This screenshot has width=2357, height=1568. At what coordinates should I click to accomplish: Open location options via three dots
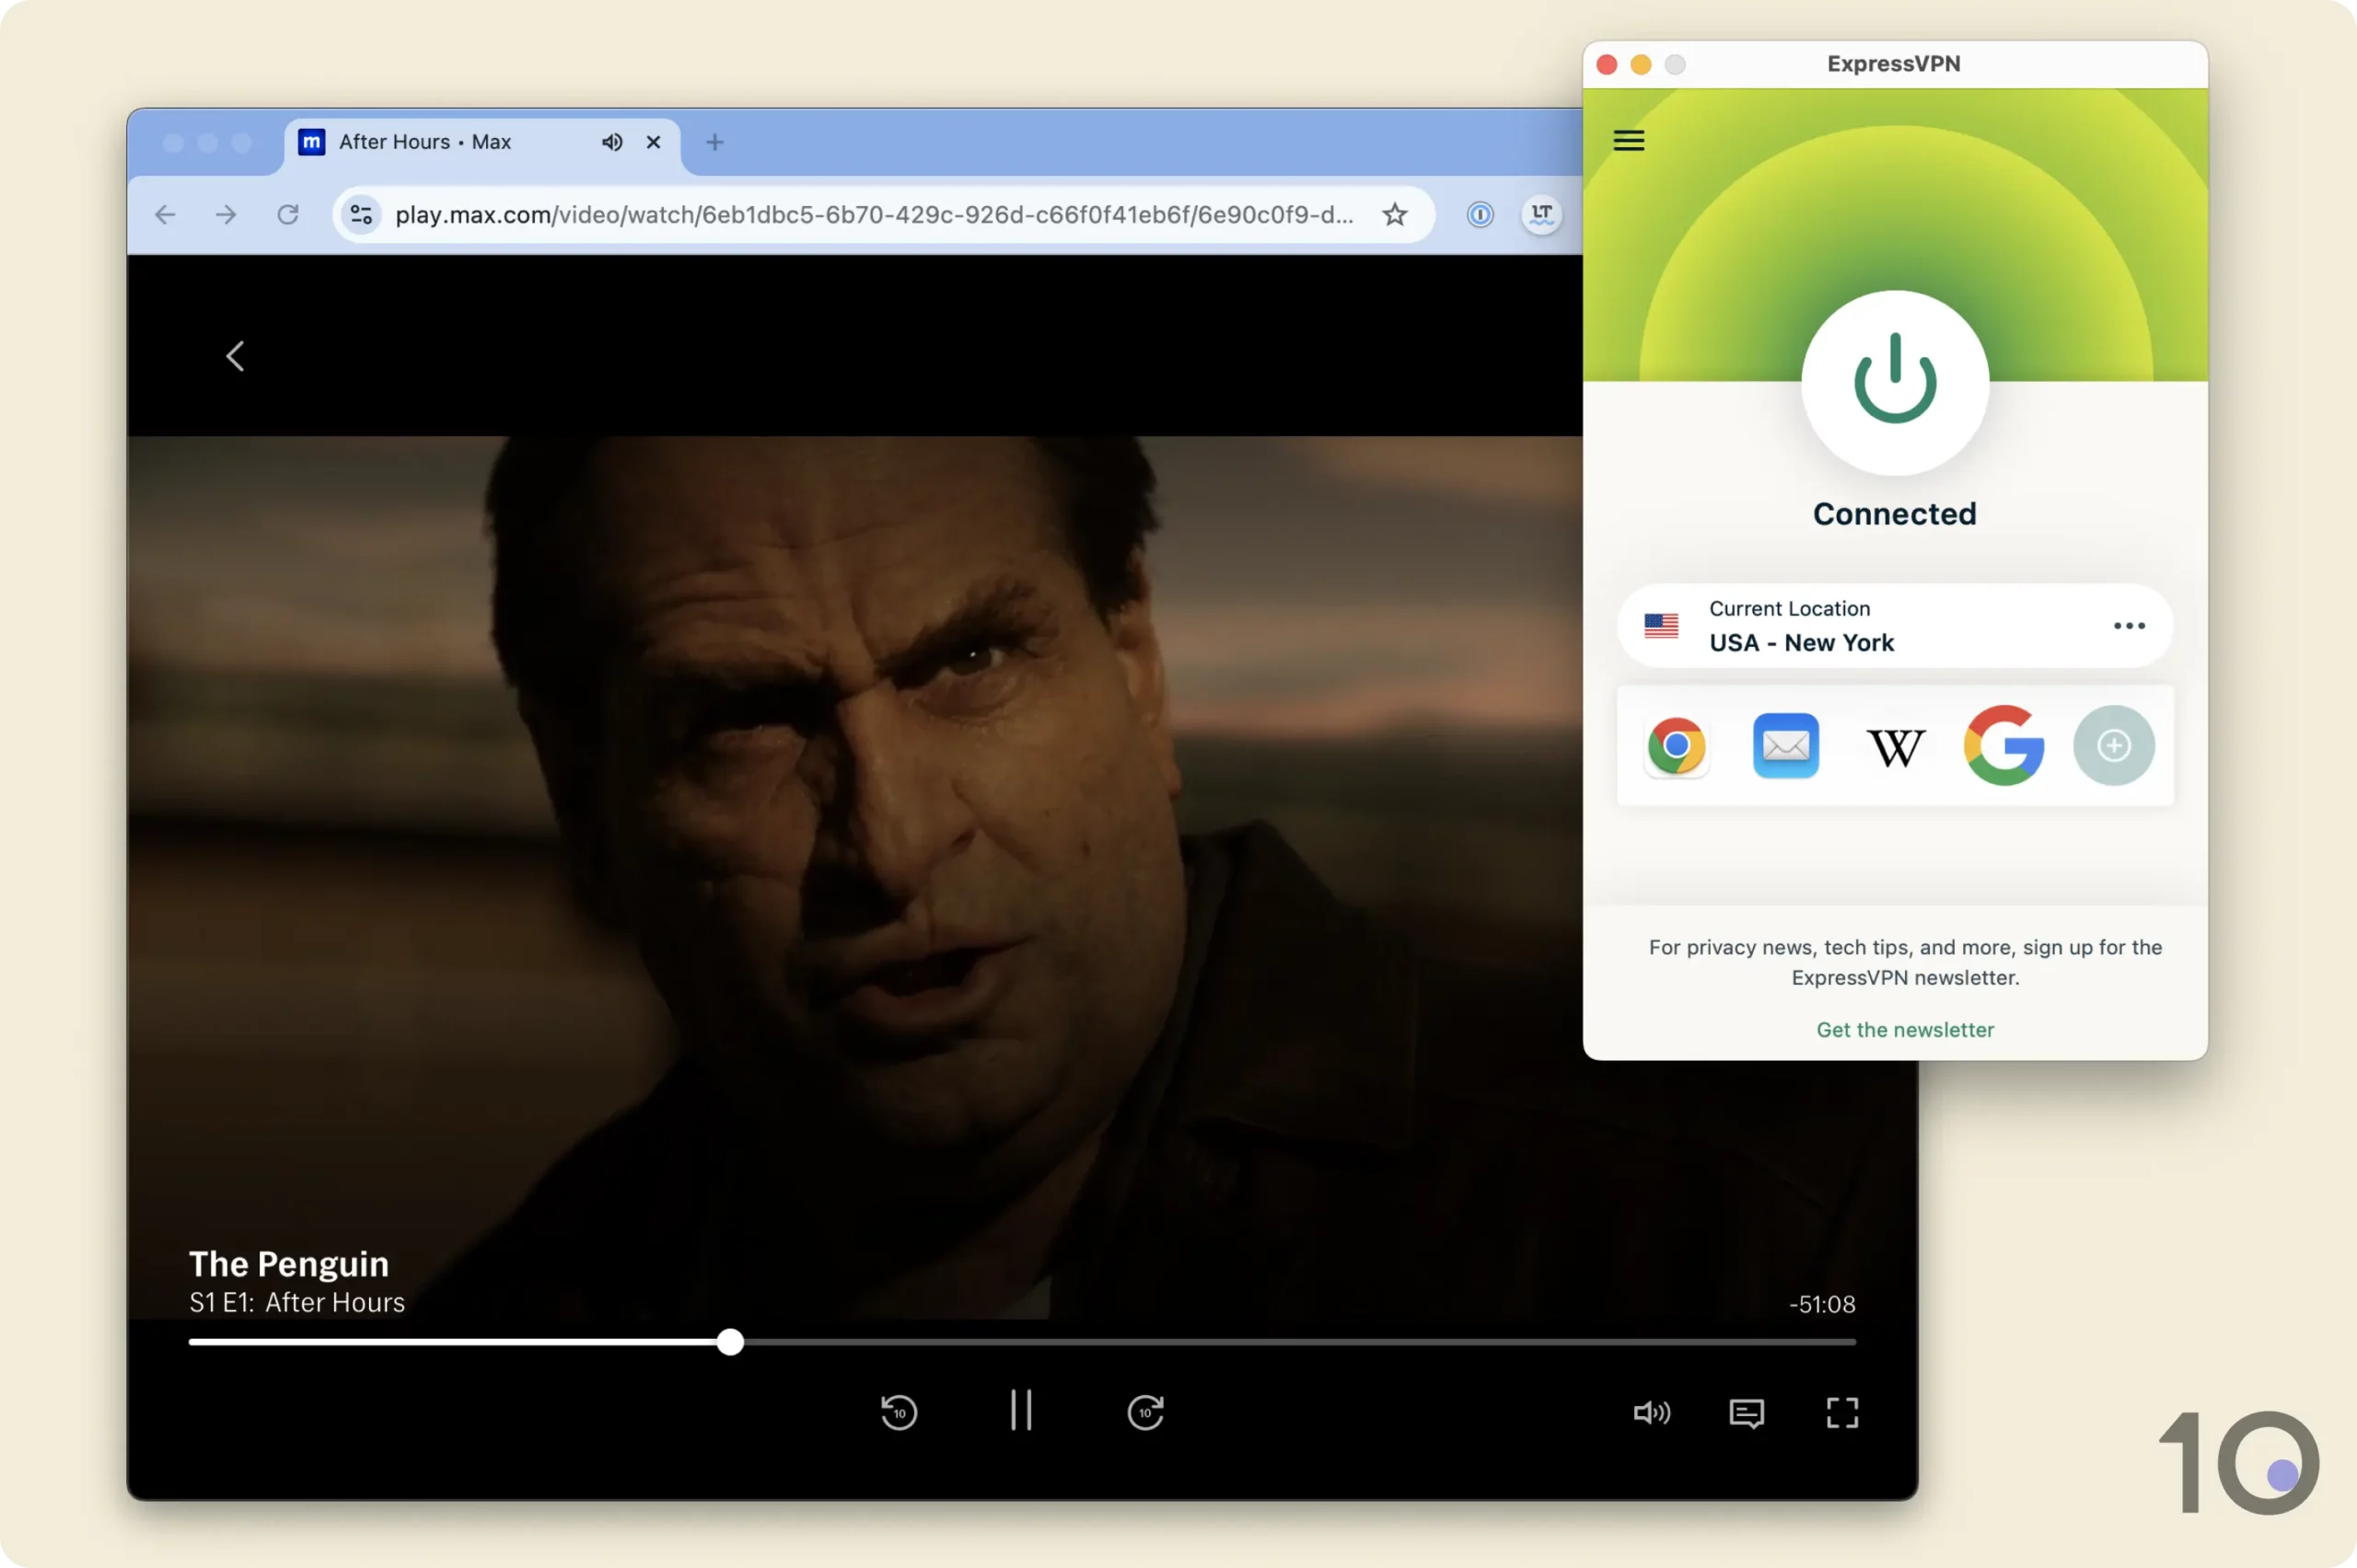point(2129,626)
